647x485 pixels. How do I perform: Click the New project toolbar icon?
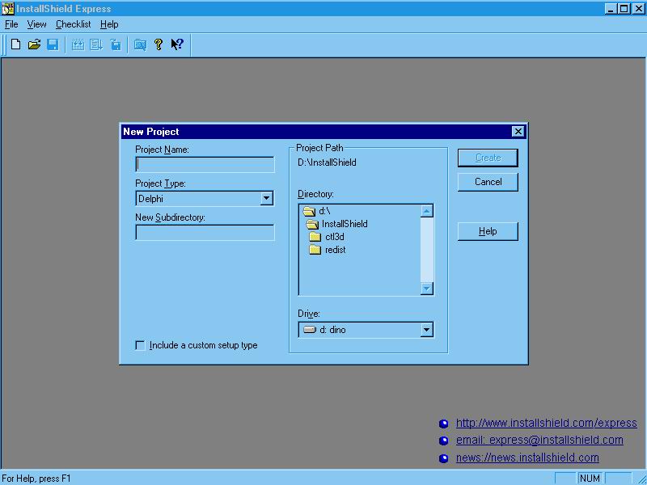[15, 44]
